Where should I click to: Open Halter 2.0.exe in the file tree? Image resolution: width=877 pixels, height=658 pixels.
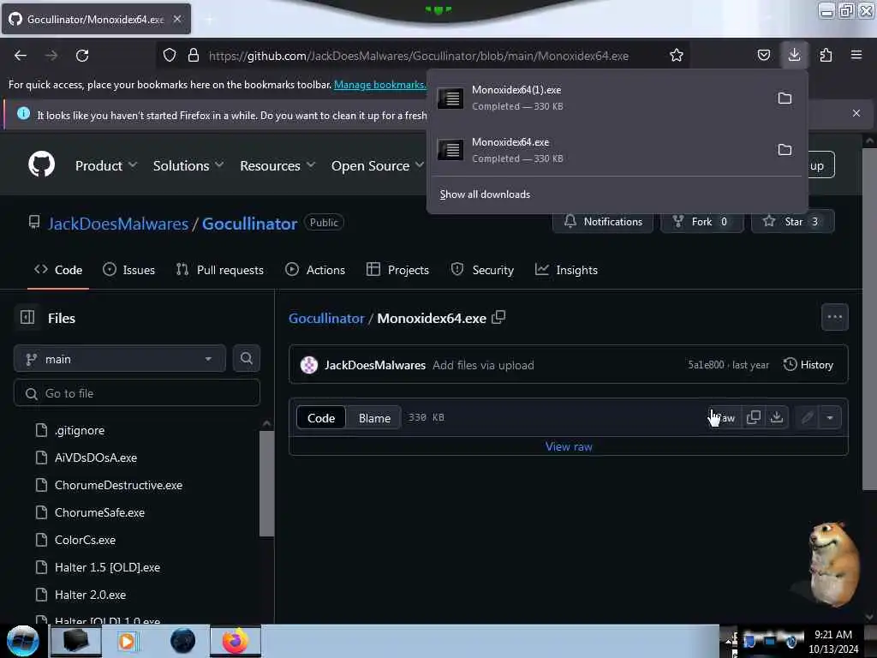(x=90, y=595)
